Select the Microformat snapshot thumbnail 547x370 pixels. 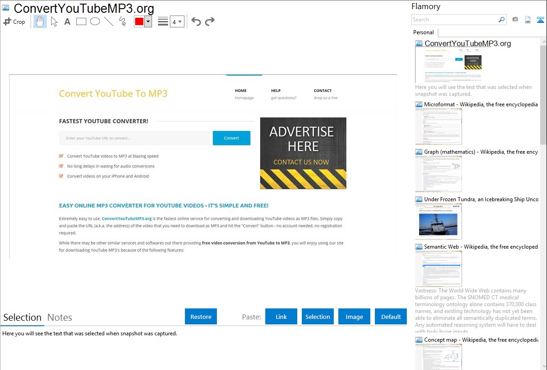pos(438,126)
